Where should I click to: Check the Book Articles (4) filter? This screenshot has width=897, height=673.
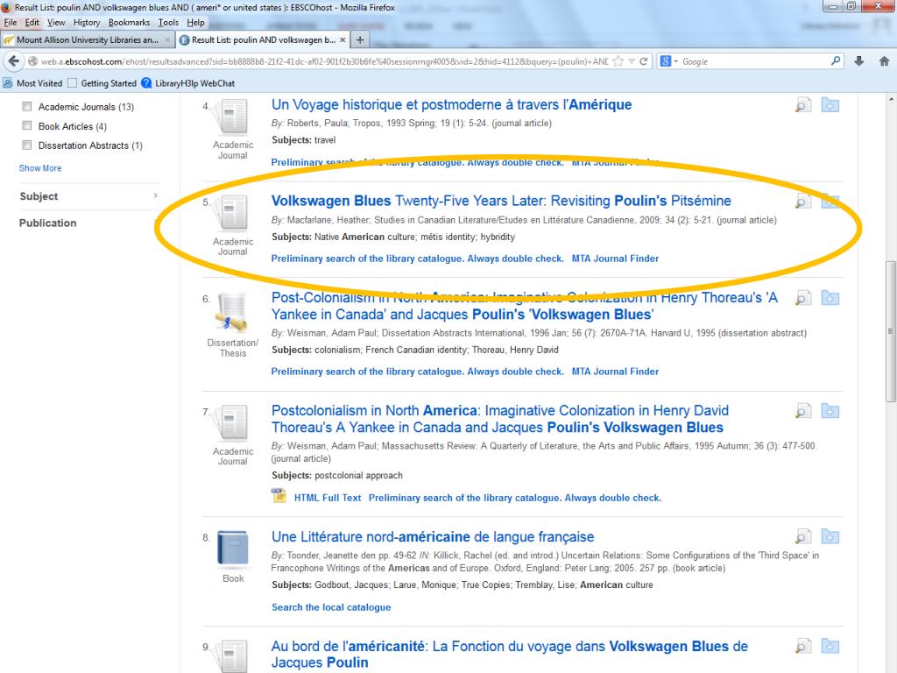tap(27, 126)
